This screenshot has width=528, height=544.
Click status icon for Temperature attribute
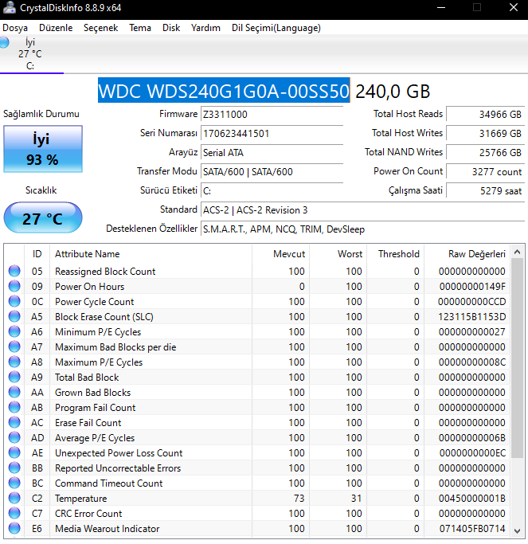[x=14, y=499]
